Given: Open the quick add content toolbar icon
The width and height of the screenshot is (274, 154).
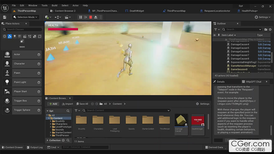Looking at the screenshot, I should (x=48, y=17).
